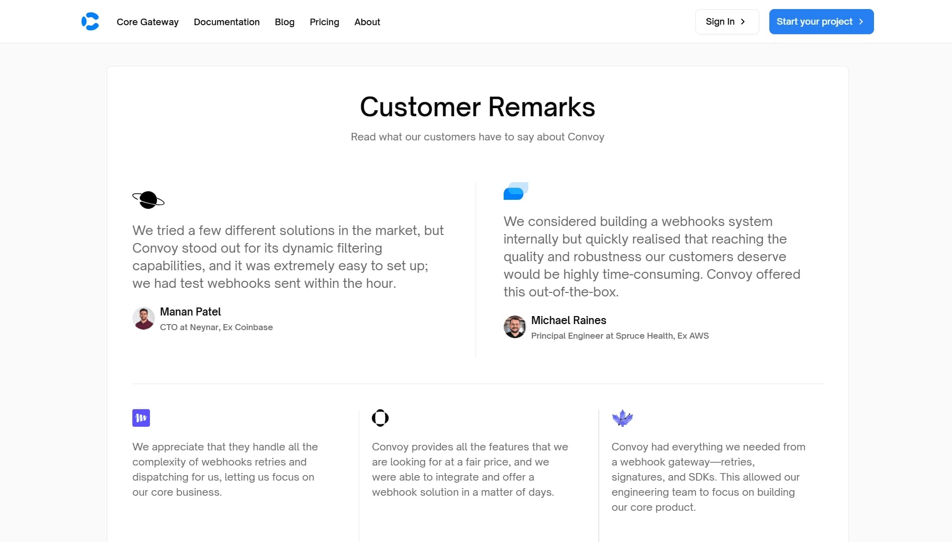Image resolution: width=952 pixels, height=542 pixels.
Task: View the Pricing page
Action: 325,22
